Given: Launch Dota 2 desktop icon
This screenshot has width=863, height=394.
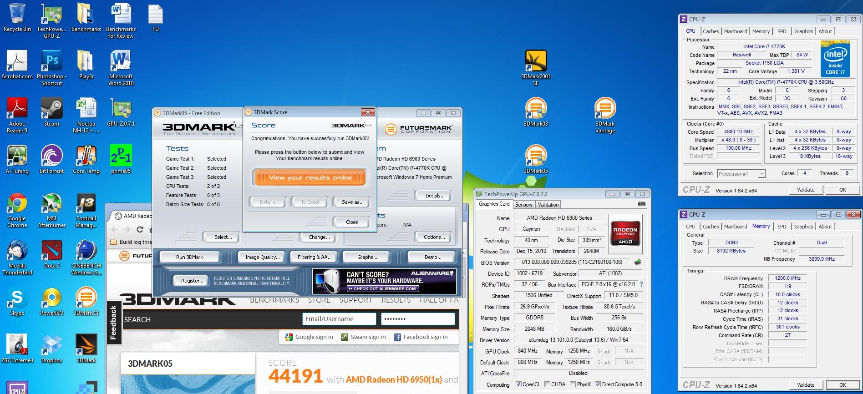Looking at the screenshot, I should tap(51, 254).
